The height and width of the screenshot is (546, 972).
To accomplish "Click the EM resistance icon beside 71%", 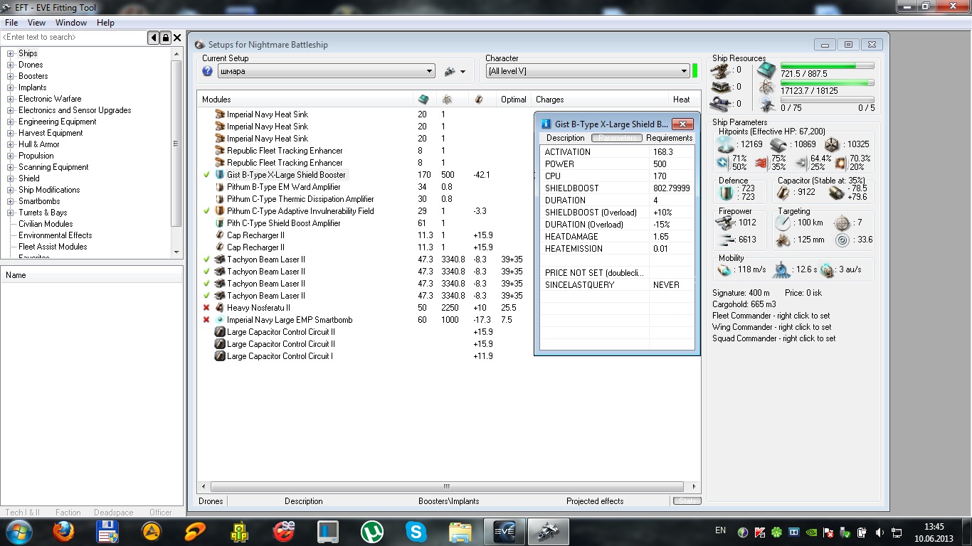I will pyautogui.click(x=722, y=163).
